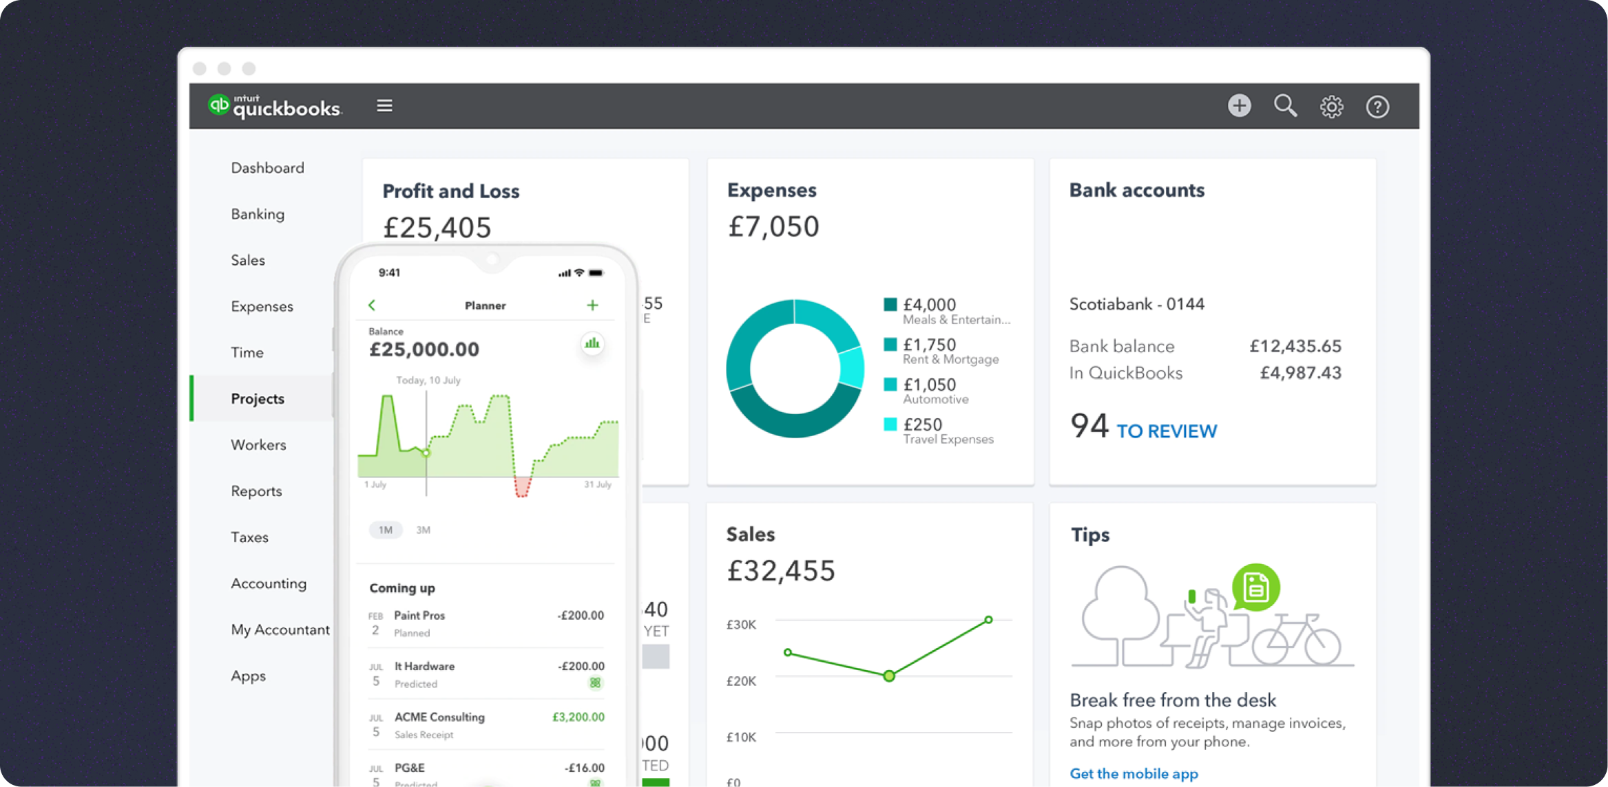Click Get the mobile app link
The image size is (1608, 787).
[1134, 773]
